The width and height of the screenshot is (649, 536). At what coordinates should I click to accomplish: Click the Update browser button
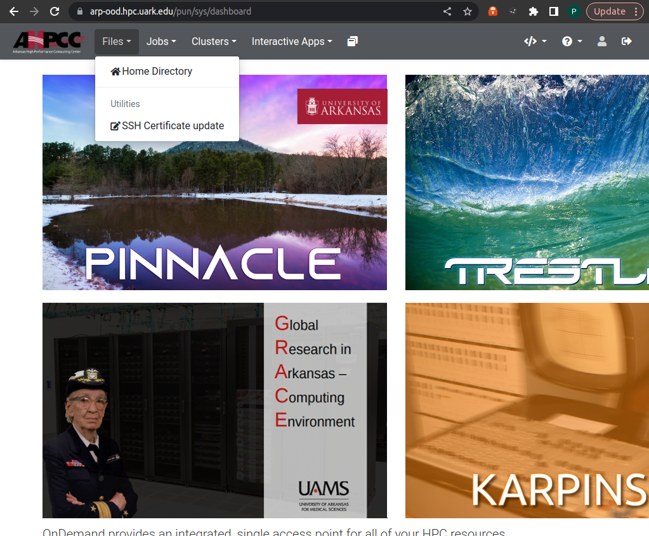tap(614, 11)
